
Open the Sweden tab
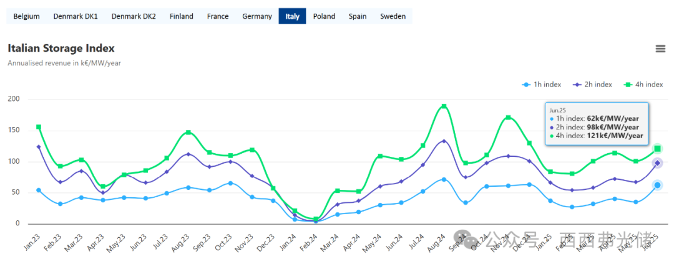point(393,16)
